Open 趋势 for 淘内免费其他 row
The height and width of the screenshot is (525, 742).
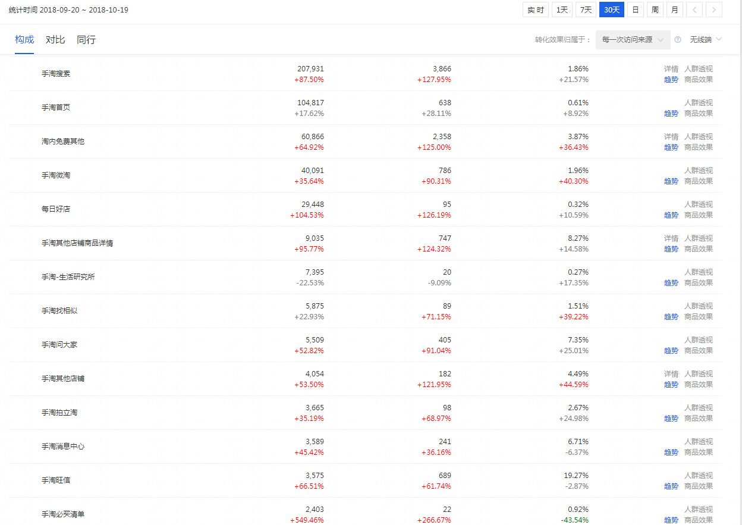(671, 147)
